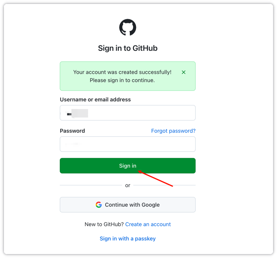The width and height of the screenshot is (277, 258).
Task: Click the account created successfully message text
Action: pos(122,72)
